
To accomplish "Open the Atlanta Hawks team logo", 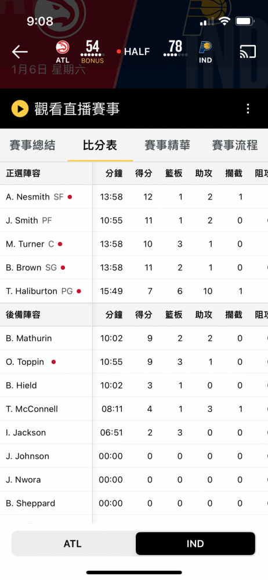I will (x=63, y=48).
